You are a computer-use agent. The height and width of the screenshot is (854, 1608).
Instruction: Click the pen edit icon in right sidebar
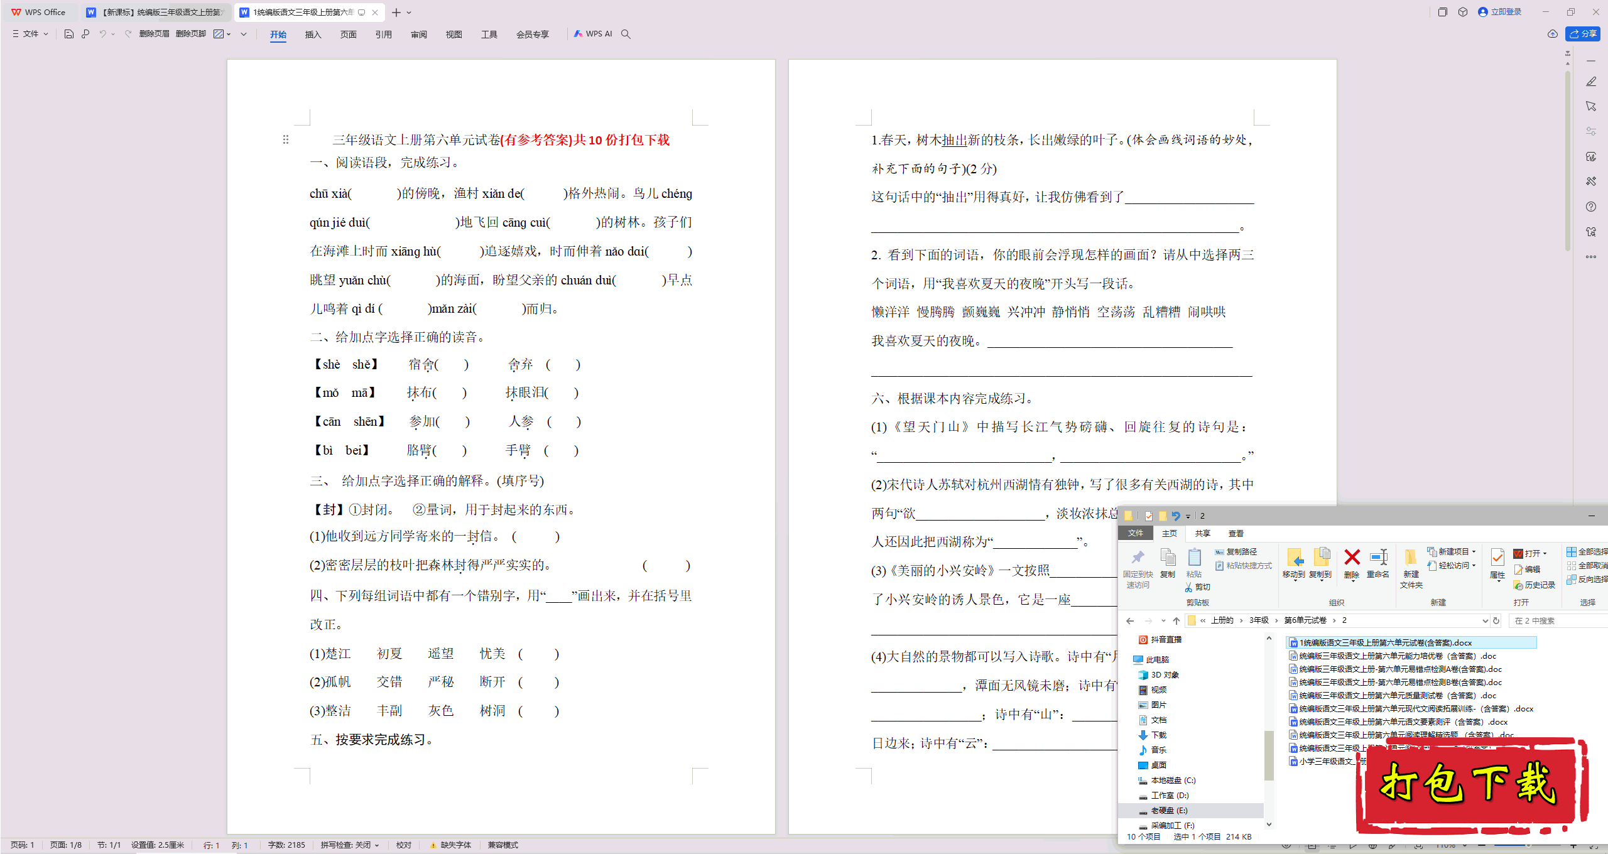coord(1591,82)
